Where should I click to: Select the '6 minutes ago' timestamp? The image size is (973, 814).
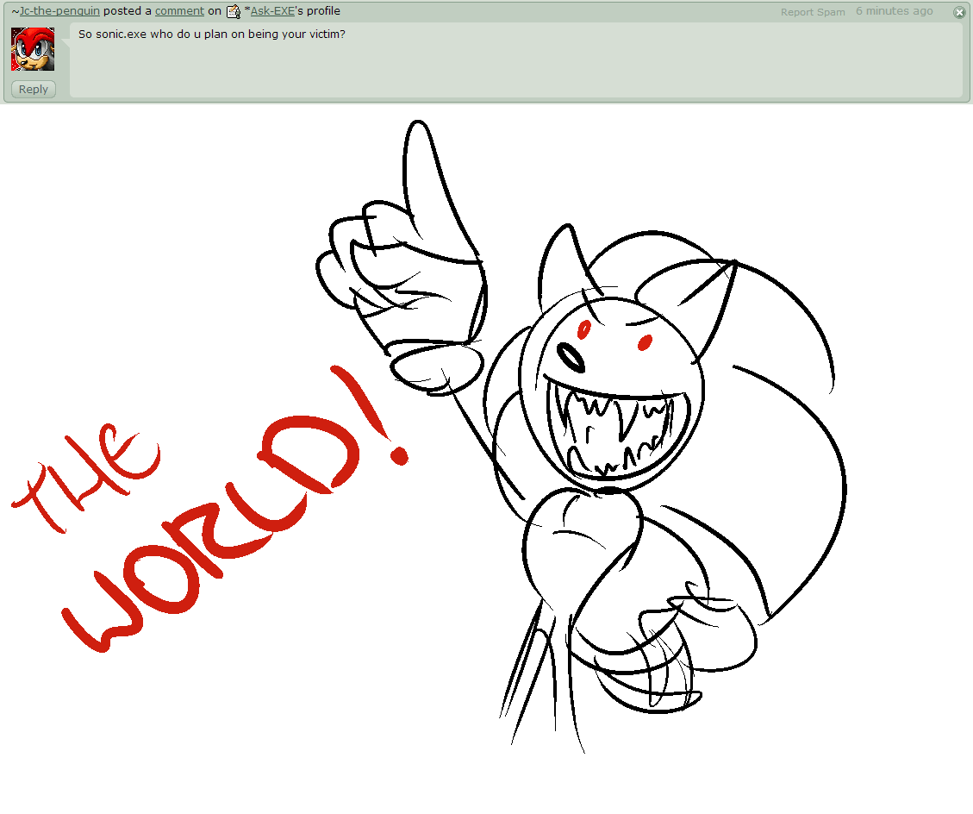tap(895, 11)
